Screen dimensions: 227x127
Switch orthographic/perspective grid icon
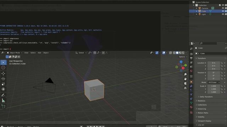pyautogui.click(x=185, y=88)
